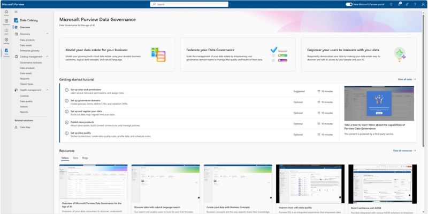
Task: Click the Discovery section icon
Action: 17,34
